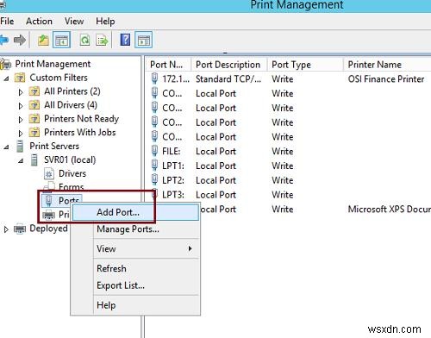
Task: Open the File menu
Action: (x=7, y=21)
